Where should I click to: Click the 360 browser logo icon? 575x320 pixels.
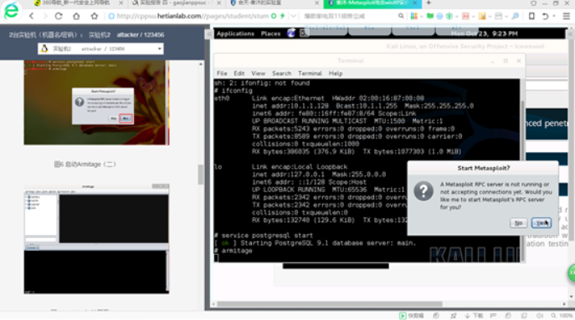point(12,11)
